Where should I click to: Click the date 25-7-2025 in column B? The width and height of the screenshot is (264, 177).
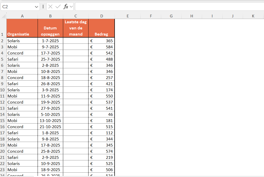(50, 59)
